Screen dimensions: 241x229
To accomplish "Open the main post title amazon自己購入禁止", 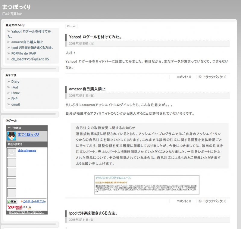I will 87,89.
